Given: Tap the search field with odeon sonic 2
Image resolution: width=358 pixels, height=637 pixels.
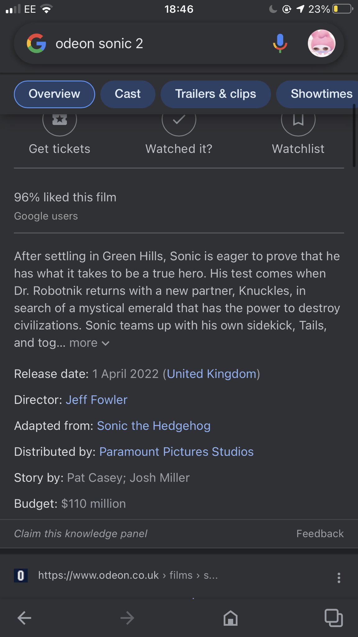Looking at the screenshot, I should click(x=155, y=43).
